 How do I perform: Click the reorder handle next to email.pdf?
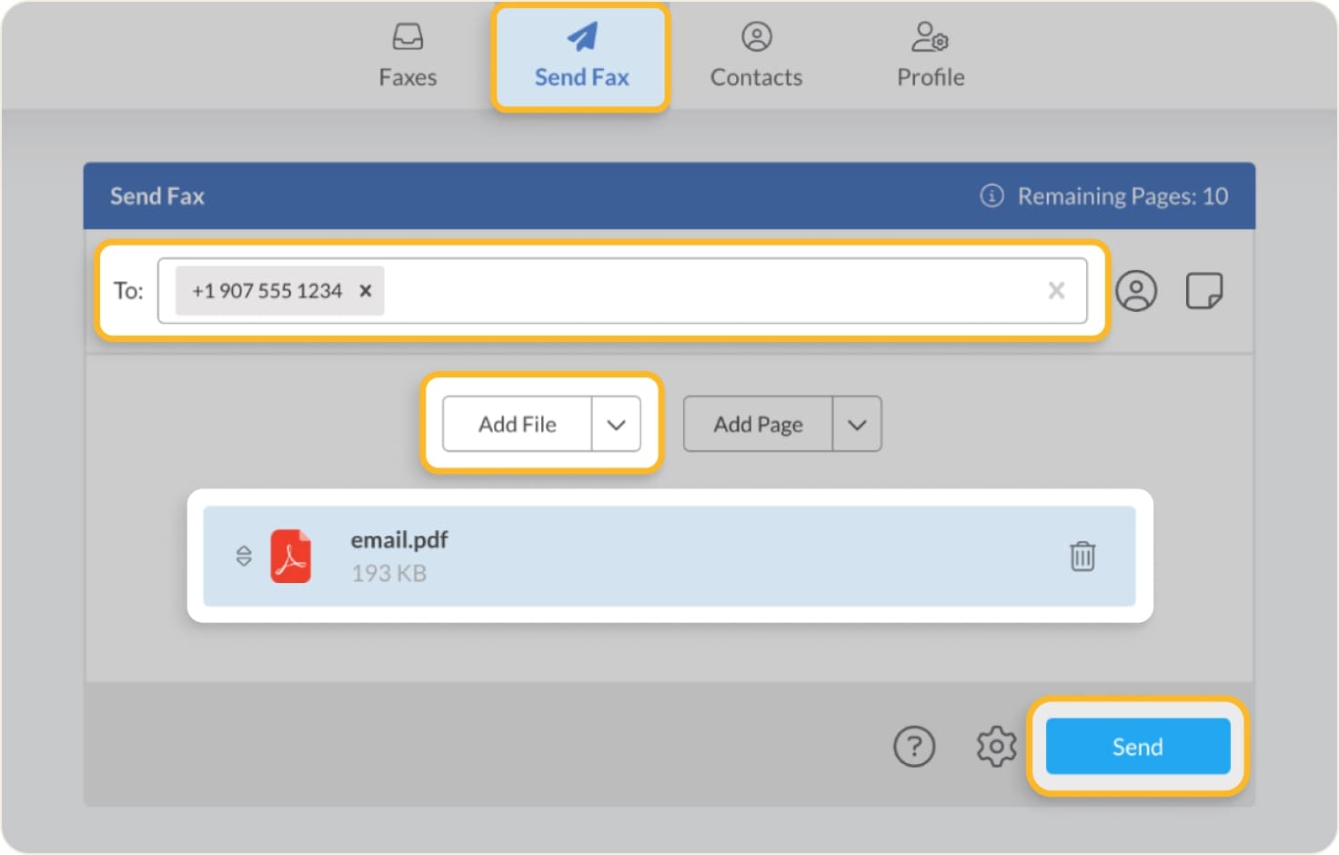pyautogui.click(x=244, y=556)
